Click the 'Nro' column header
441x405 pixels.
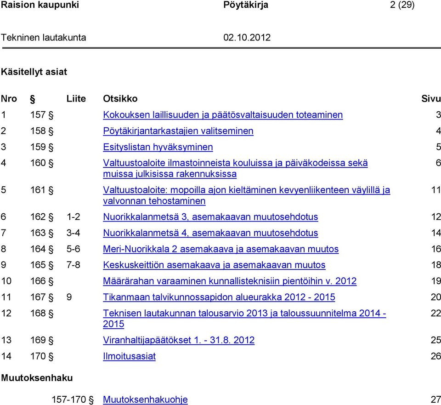tap(9, 98)
